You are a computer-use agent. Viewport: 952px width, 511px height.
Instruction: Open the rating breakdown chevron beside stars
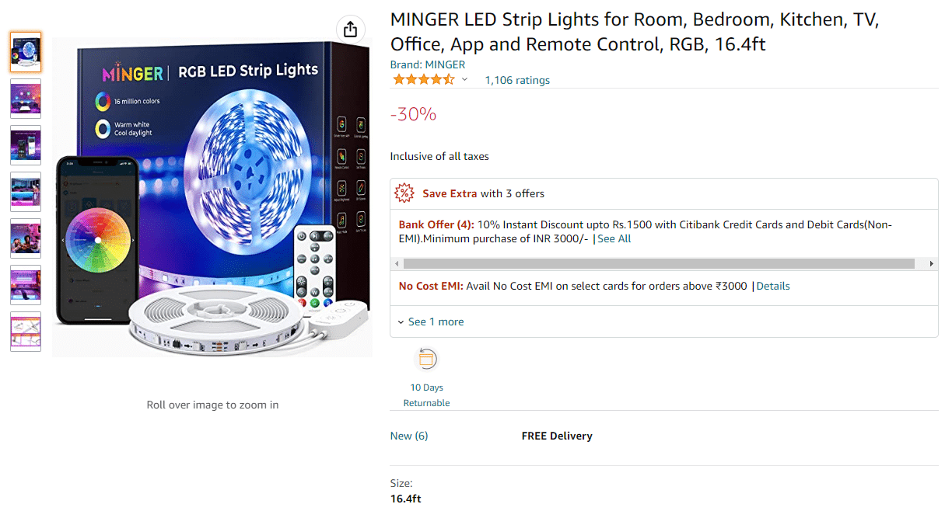point(465,80)
